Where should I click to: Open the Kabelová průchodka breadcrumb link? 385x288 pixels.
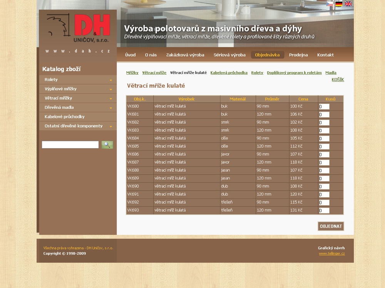229,73
